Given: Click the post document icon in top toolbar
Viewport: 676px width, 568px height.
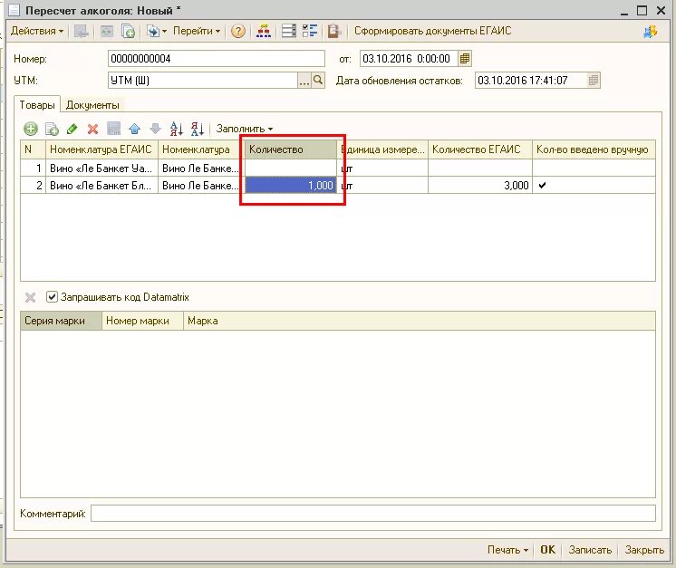Looking at the screenshot, I should (81, 31).
